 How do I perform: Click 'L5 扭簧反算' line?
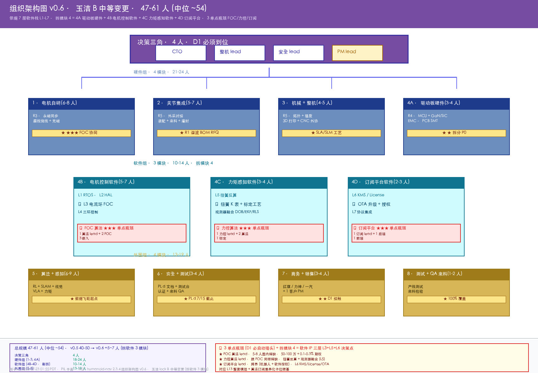tap(226, 195)
